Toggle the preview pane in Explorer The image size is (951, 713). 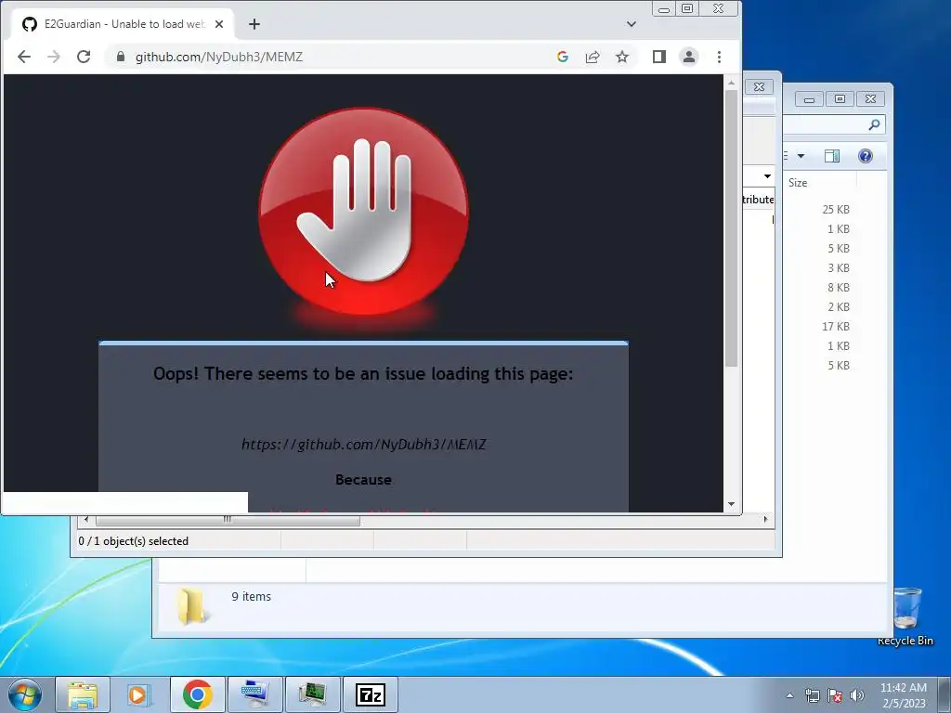832,156
